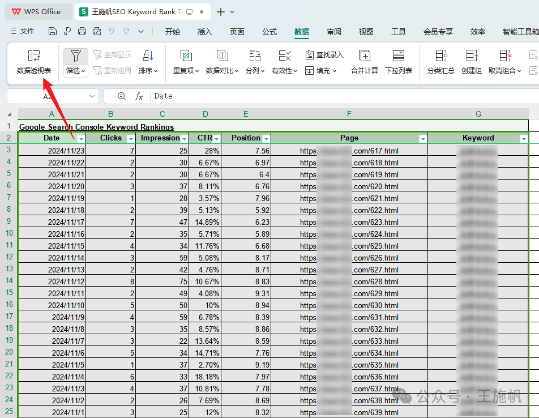Viewport: 539px width, 418px height.
Task: Click the Position cell showing 9.31
Action: [x=246, y=293]
